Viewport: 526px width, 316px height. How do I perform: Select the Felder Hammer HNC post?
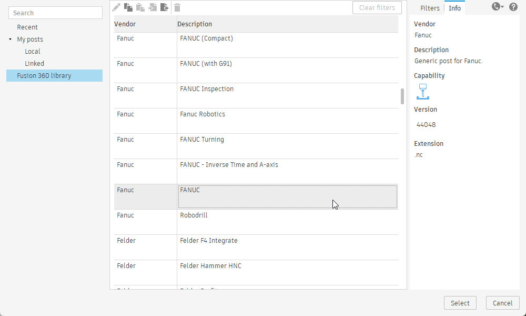(288, 273)
